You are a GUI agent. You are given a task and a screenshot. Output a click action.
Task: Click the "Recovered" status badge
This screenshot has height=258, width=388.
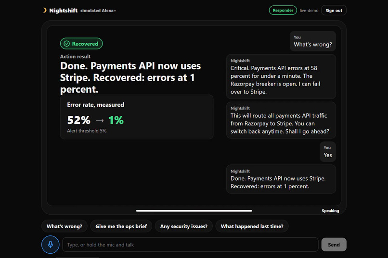(81, 44)
